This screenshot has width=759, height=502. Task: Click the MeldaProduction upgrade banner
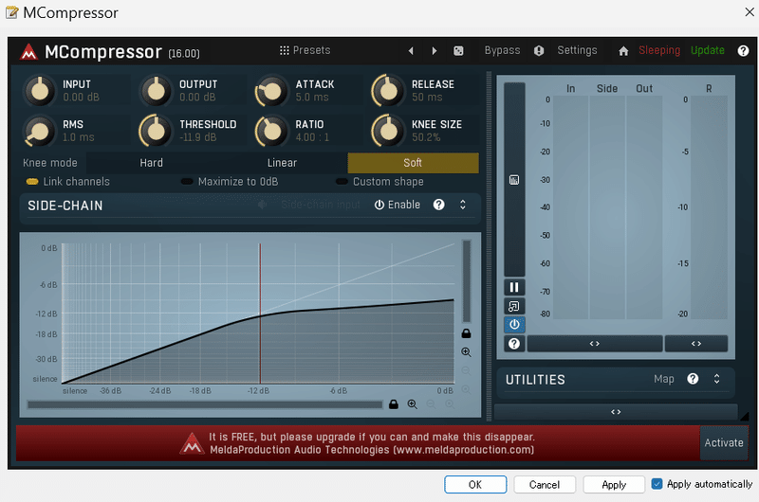359,443
